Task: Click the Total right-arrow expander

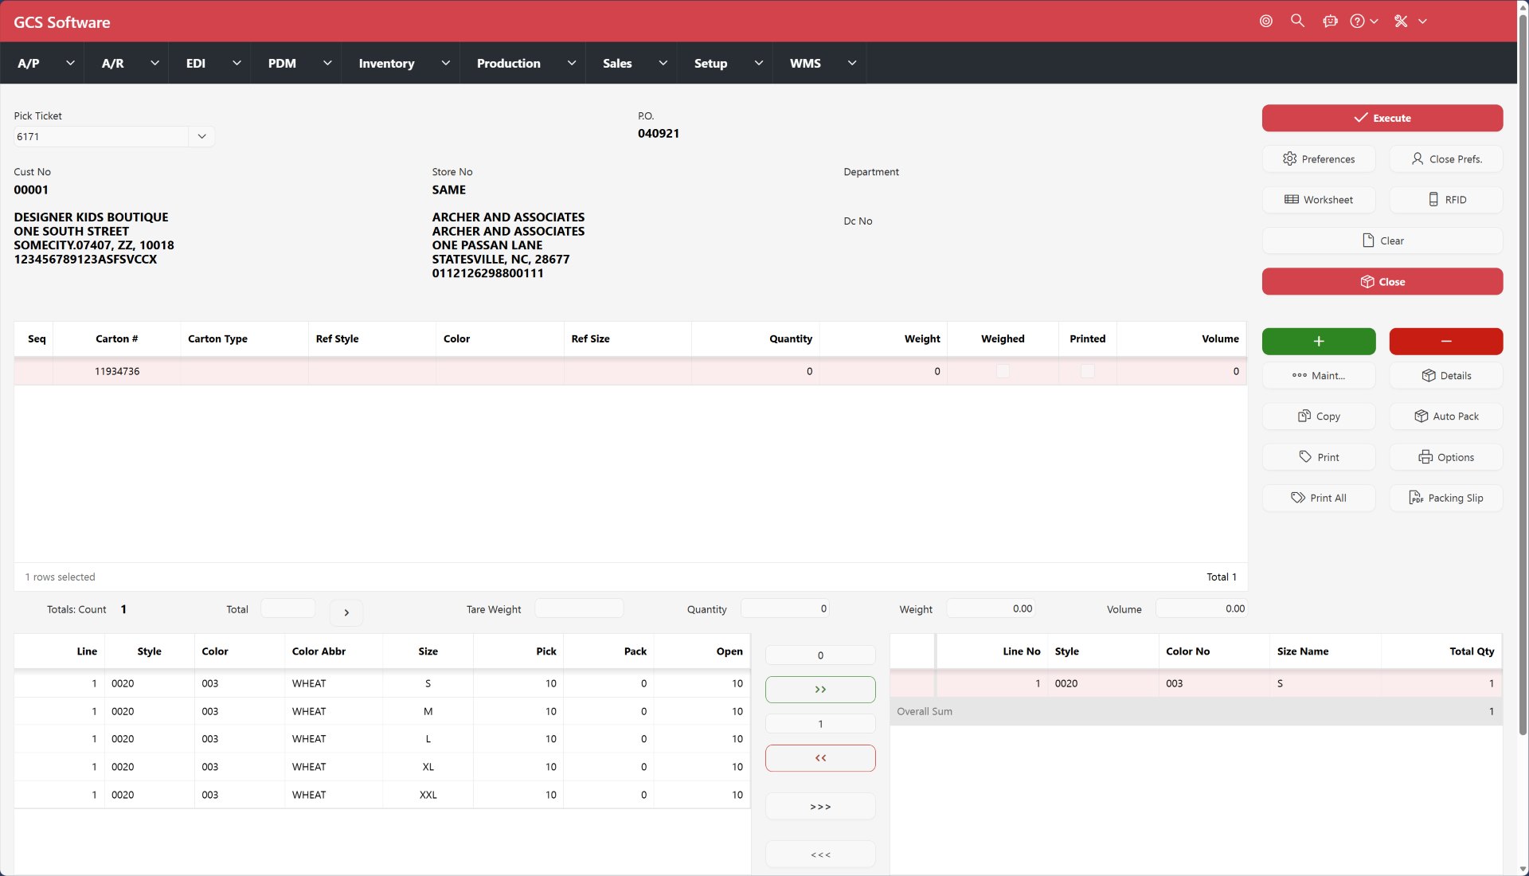Action: click(346, 612)
